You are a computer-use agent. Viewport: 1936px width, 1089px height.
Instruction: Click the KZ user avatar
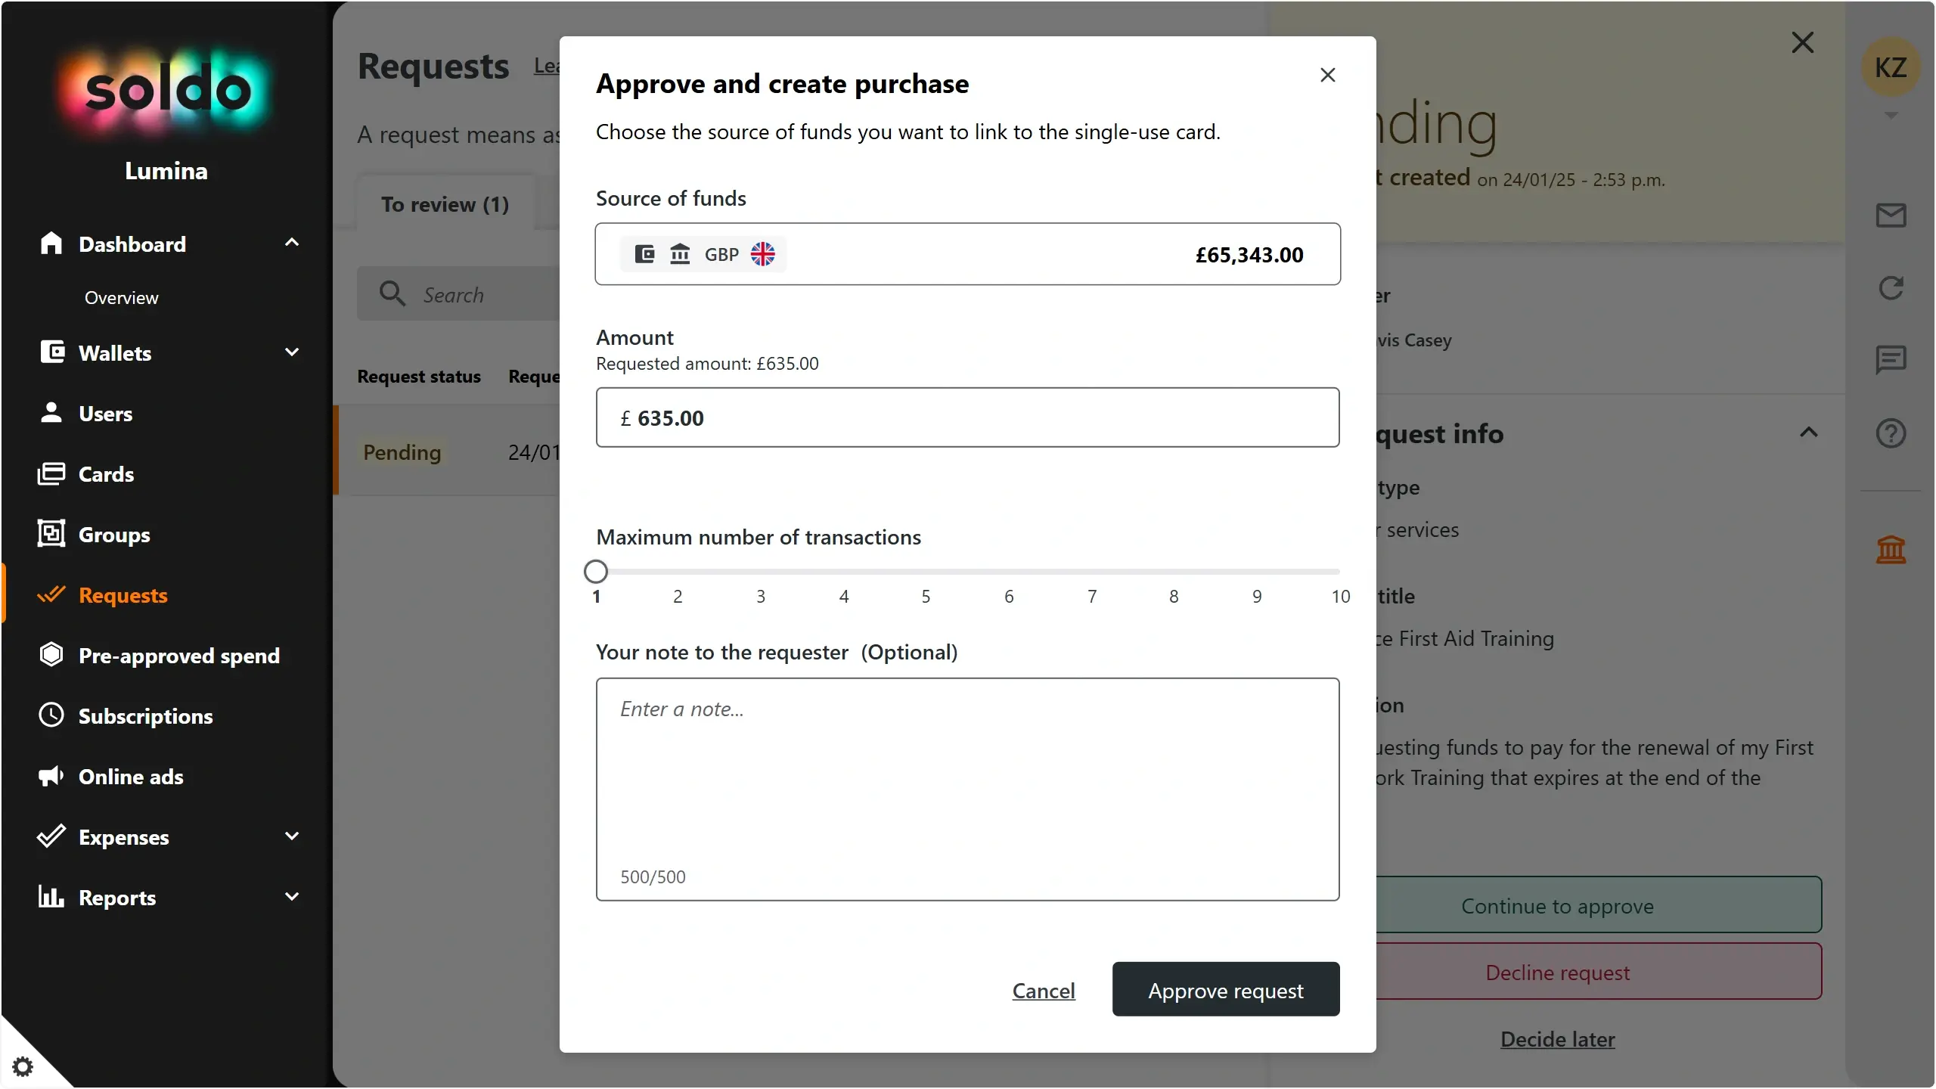pos(1891,67)
